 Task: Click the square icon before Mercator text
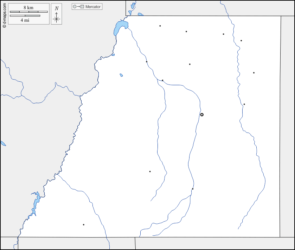coord(82,7)
